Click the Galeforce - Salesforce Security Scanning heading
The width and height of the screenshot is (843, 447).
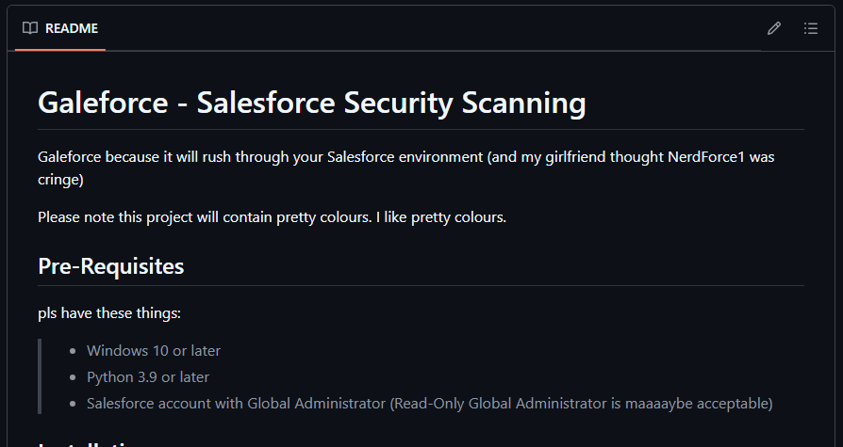click(312, 102)
